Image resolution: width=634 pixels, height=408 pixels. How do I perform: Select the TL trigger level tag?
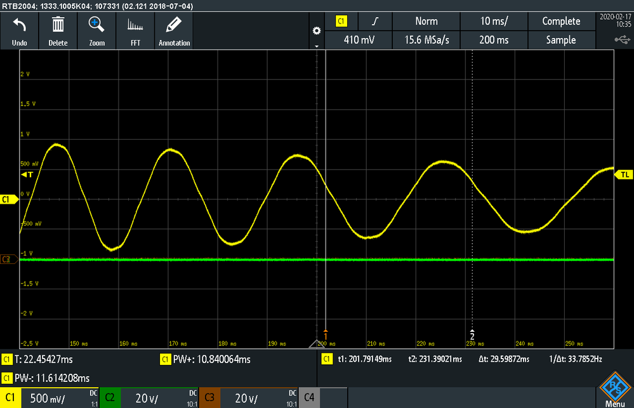(624, 174)
